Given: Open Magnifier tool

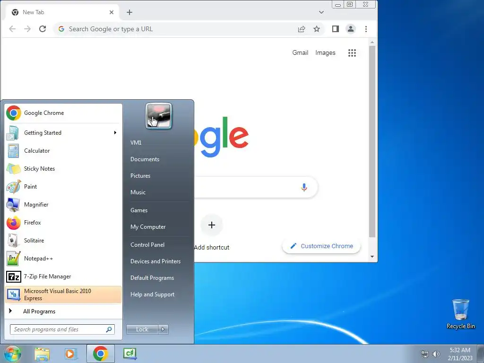Looking at the screenshot, I should click(63, 204).
